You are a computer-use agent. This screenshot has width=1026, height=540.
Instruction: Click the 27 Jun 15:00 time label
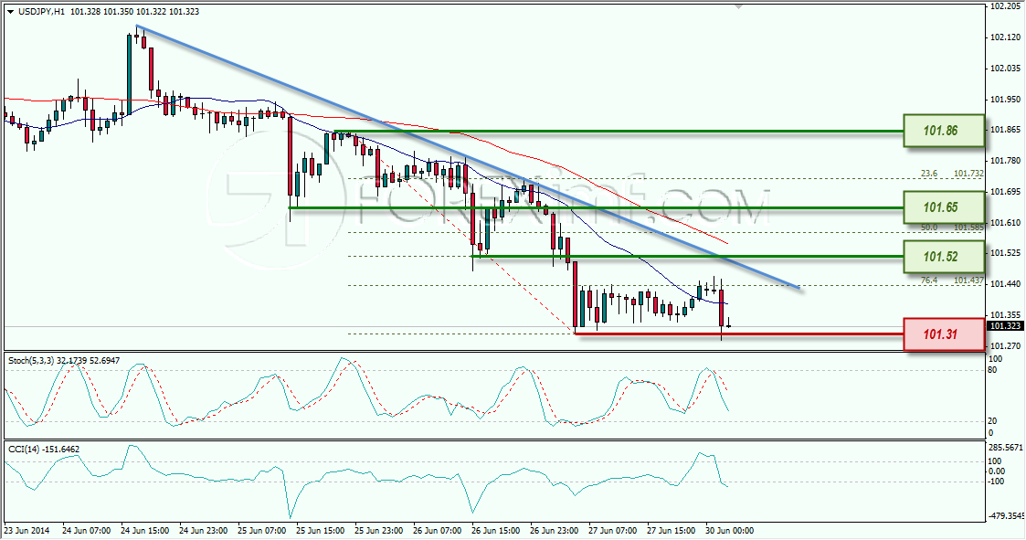[x=672, y=530]
